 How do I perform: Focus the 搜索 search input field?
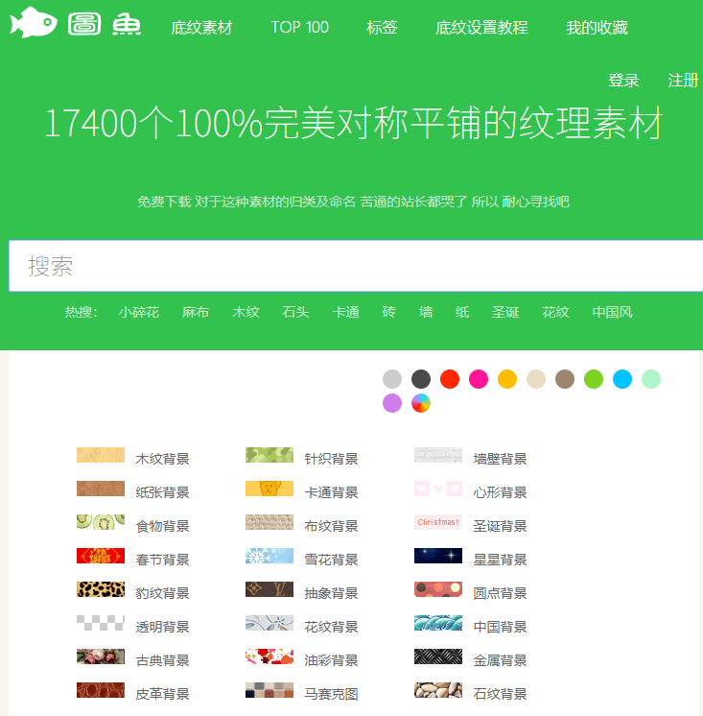(355, 266)
